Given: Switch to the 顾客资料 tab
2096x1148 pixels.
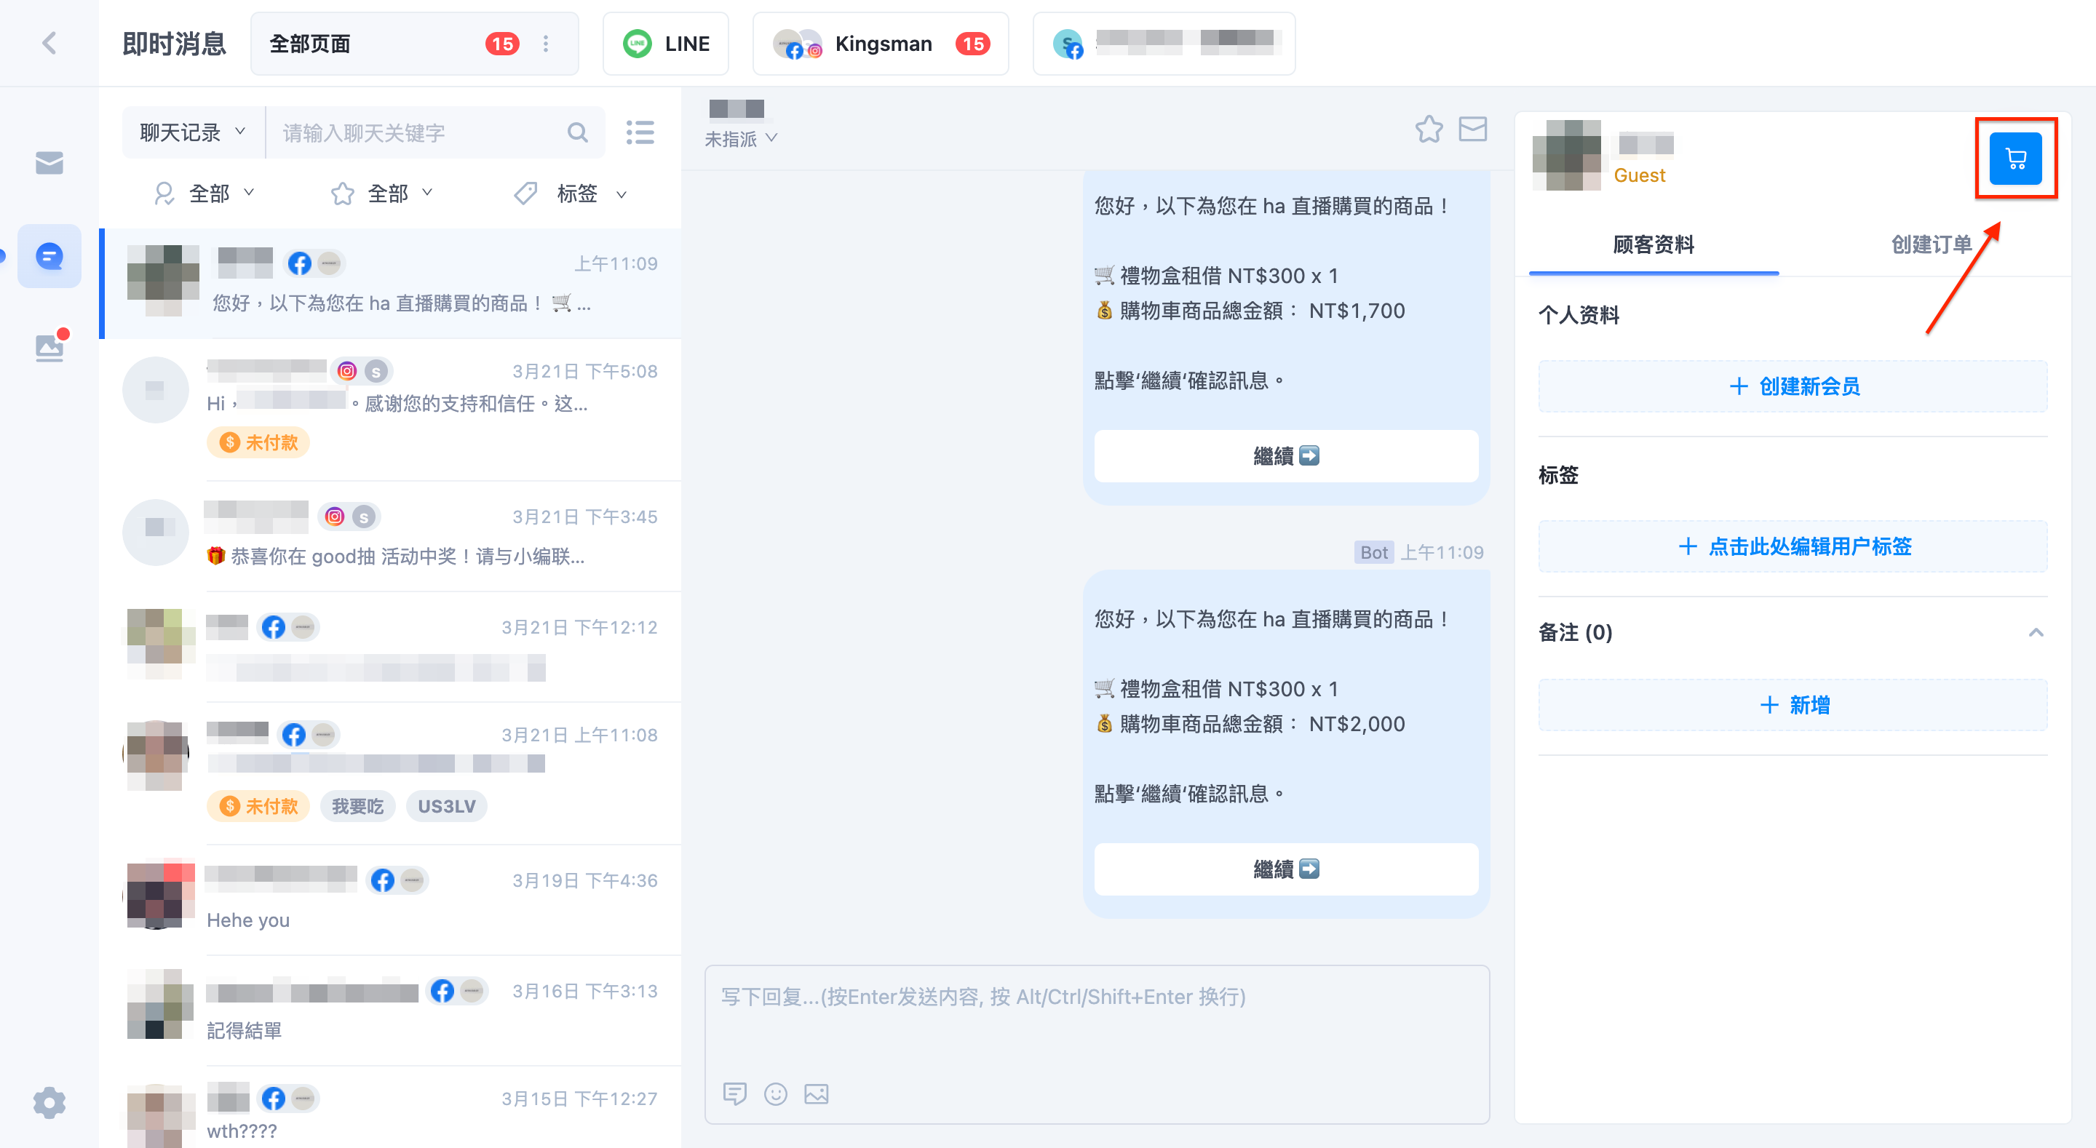Looking at the screenshot, I should 1654,244.
